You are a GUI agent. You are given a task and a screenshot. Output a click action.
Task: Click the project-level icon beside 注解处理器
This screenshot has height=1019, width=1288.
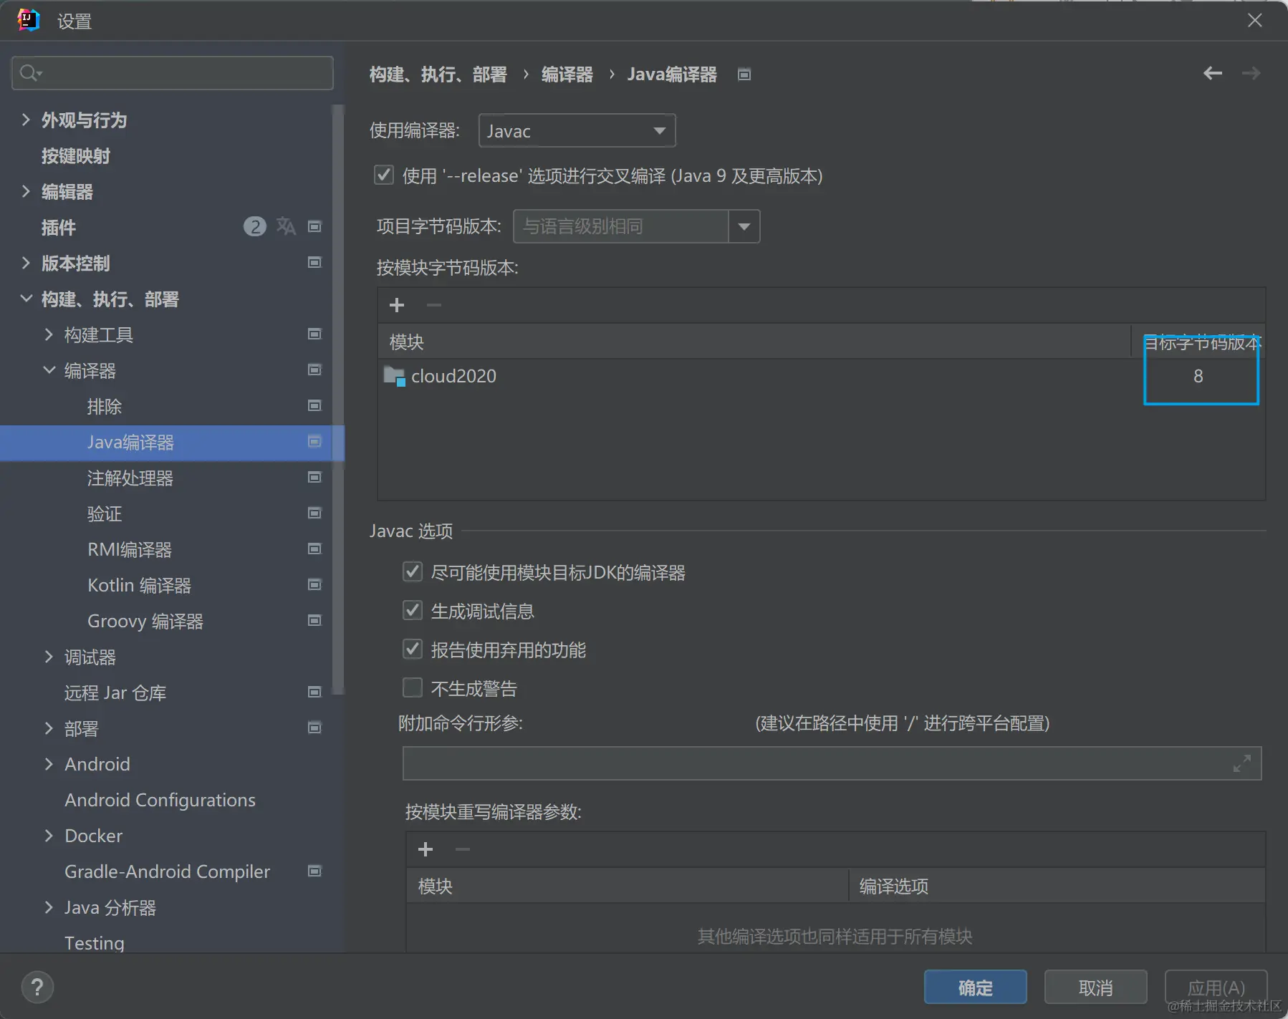tap(314, 477)
